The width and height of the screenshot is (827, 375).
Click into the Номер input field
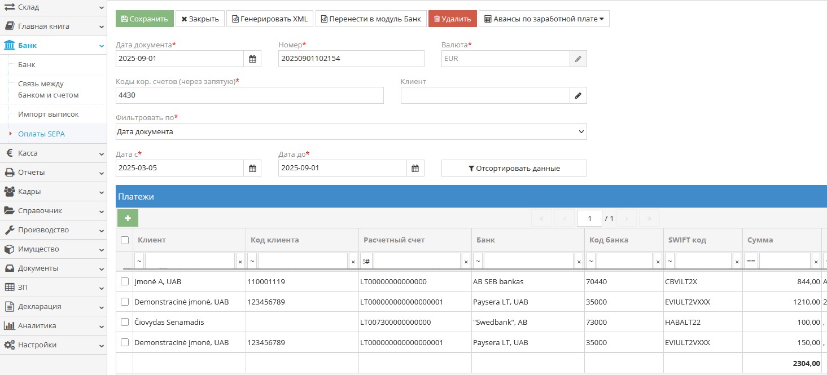pyautogui.click(x=351, y=59)
